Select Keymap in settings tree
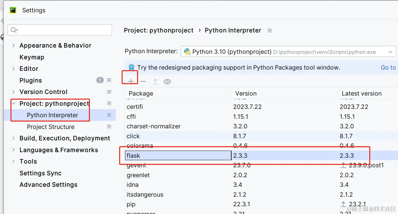Viewport: 398px width, 214px height. tap(32, 57)
